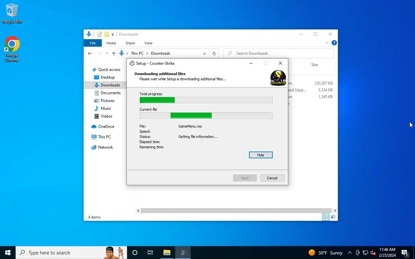Open the Home ribbon tab
This screenshot has height=259, width=415.
[x=111, y=43]
